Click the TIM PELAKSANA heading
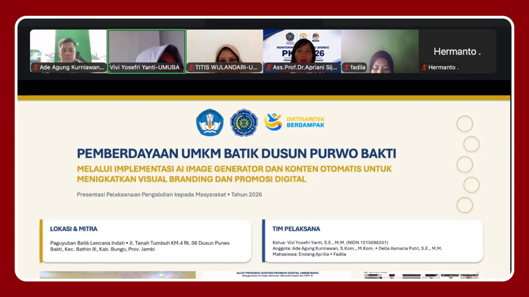Image resolution: width=529 pixels, height=297 pixels. pos(296,229)
